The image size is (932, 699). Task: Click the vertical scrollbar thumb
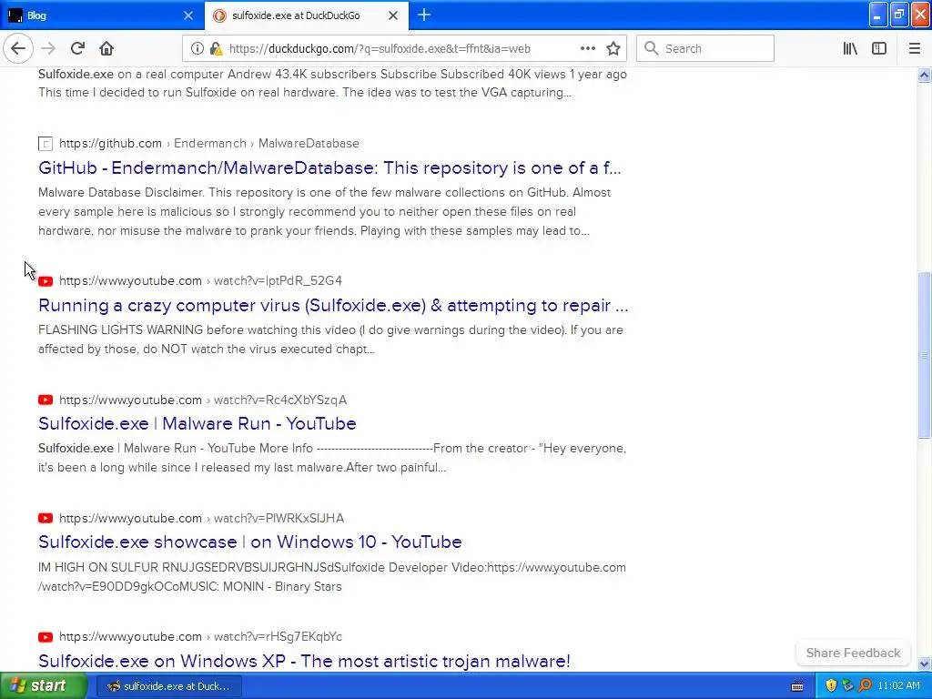[x=924, y=355]
